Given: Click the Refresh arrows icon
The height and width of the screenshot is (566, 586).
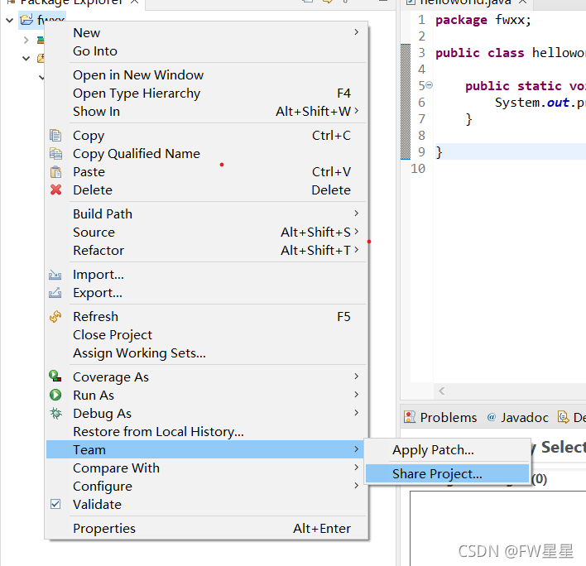Looking at the screenshot, I should pos(55,316).
